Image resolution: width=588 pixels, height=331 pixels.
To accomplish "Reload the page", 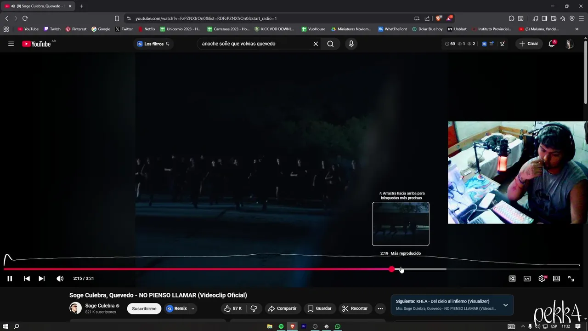I will [x=25, y=18].
